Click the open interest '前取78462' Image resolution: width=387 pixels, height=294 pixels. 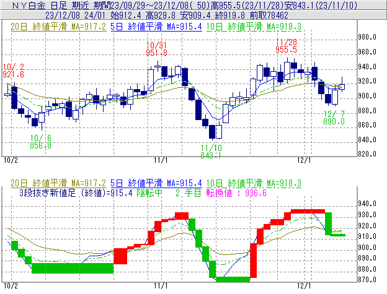pyautogui.click(x=269, y=15)
